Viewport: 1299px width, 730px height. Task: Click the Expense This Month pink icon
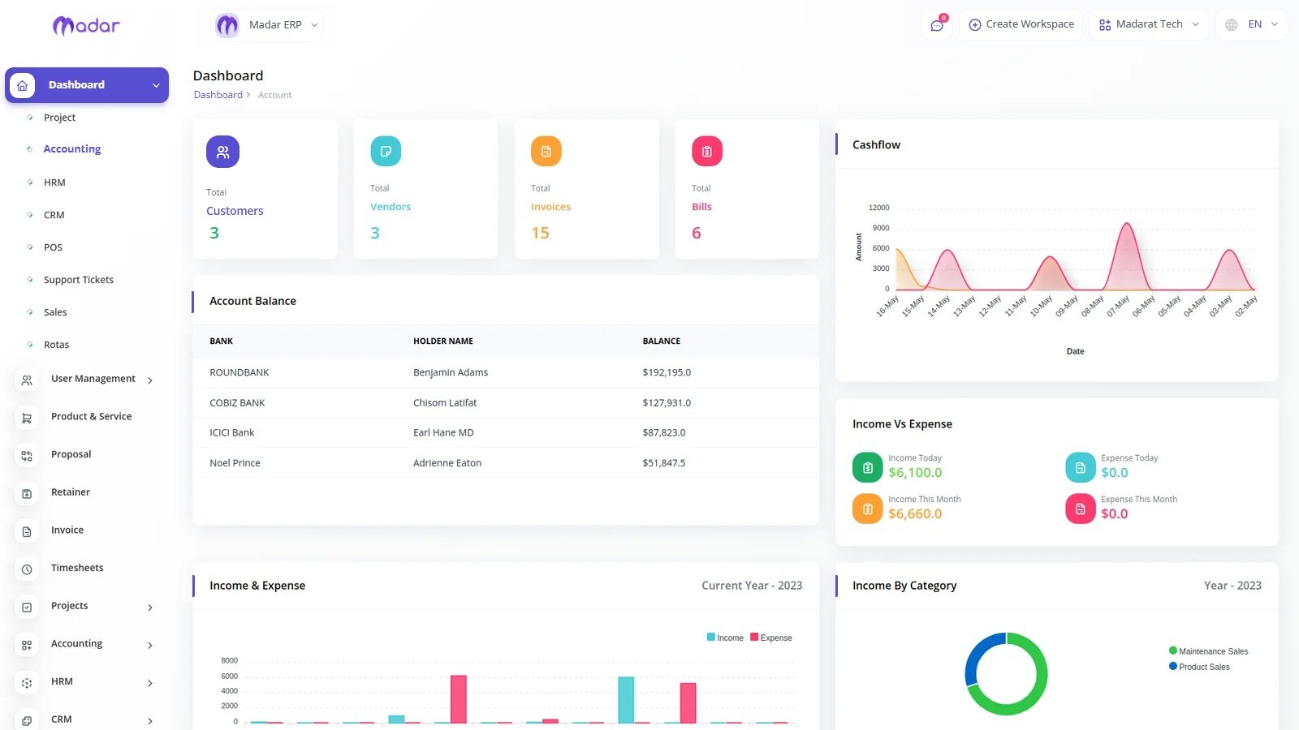tap(1080, 509)
